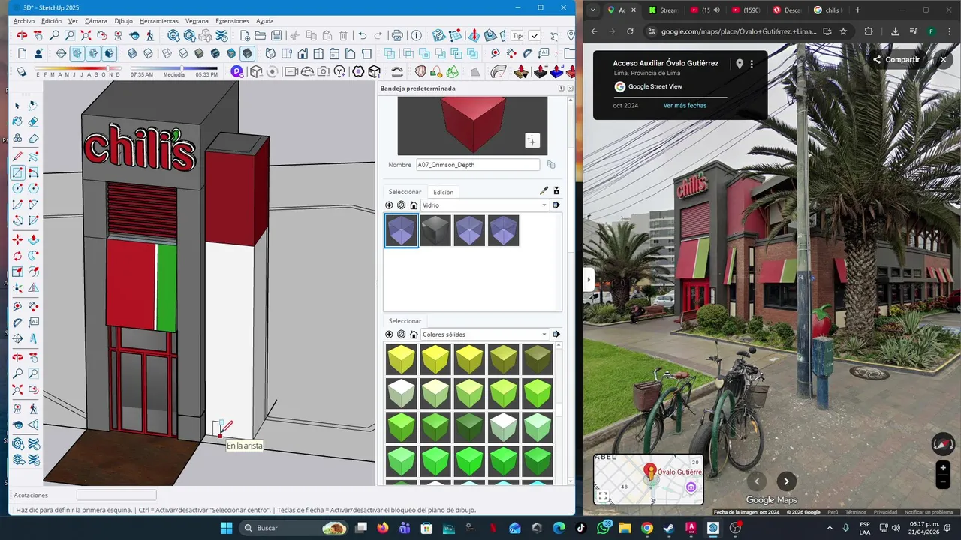Click the Acotaciones measurements input box

coord(116,496)
